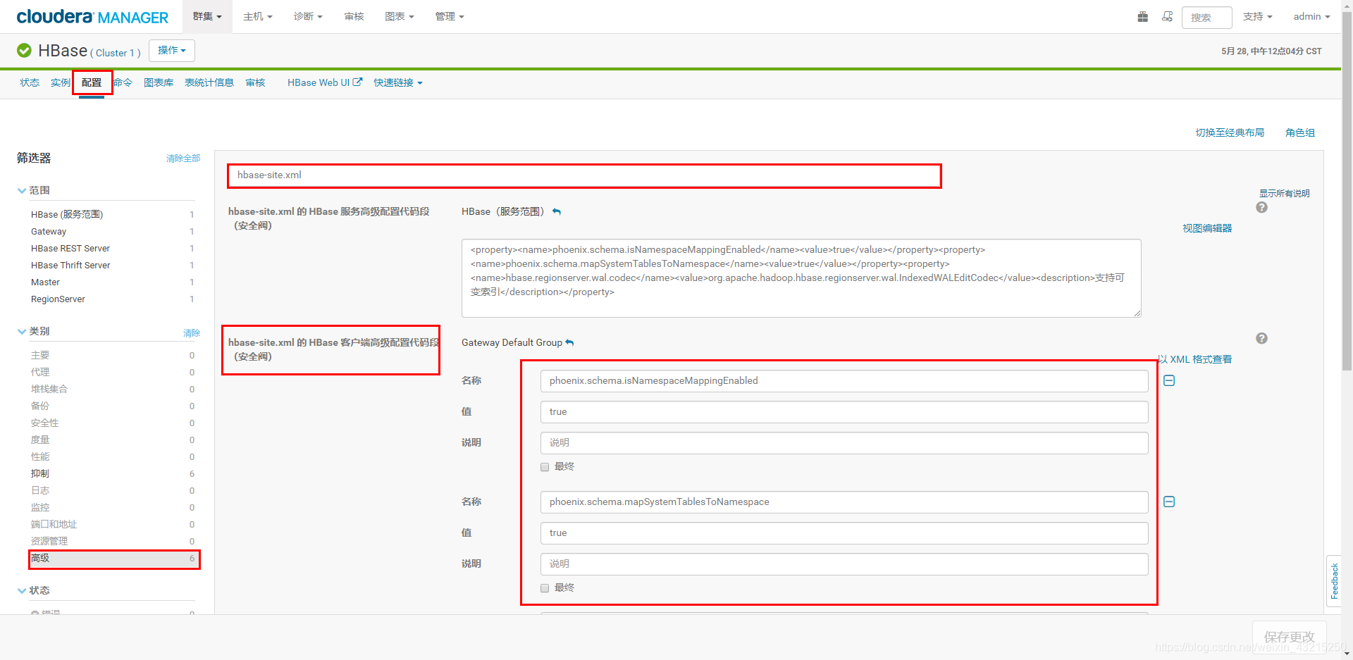Click 清除 next to 类别
The height and width of the screenshot is (660, 1353).
pyautogui.click(x=192, y=333)
